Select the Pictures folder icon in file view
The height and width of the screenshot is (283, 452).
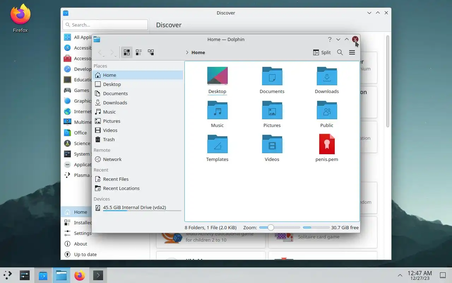click(x=272, y=110)
